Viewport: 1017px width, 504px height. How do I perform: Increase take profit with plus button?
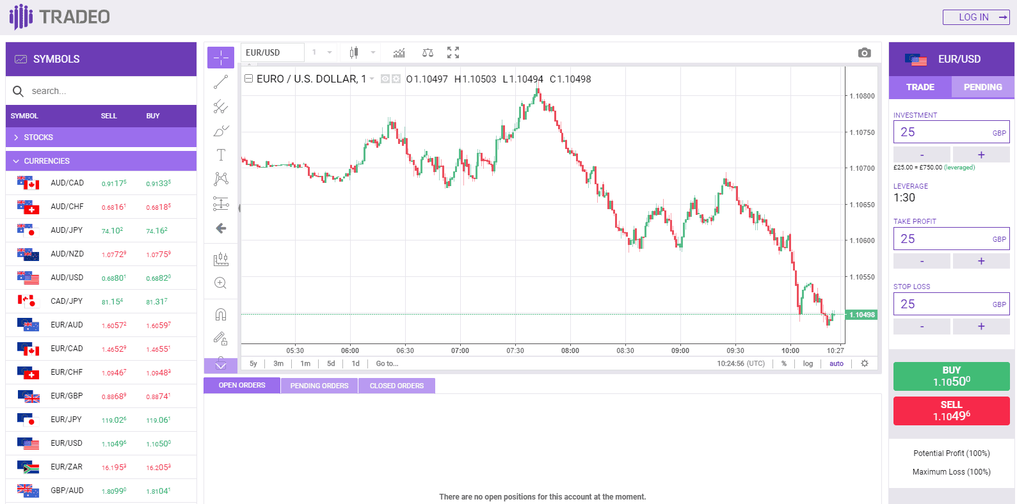(981, 261)
